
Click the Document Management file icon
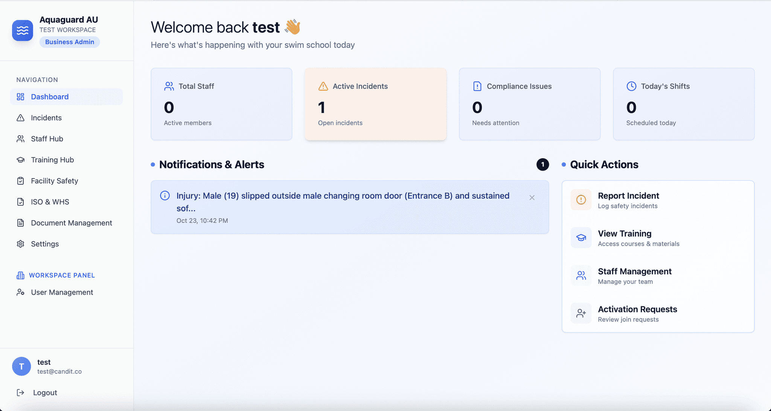[20, 223]
